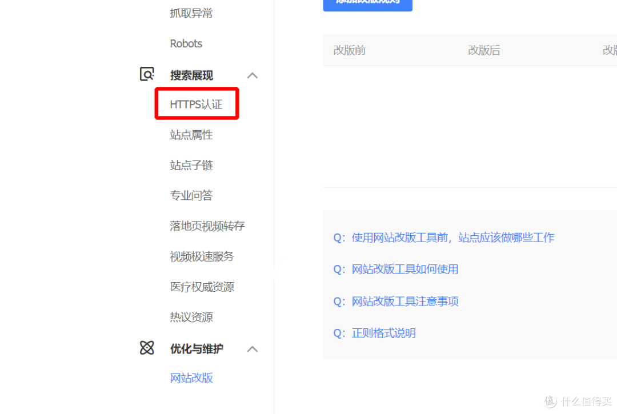Open the 站点属性 page
The width and height of the screenshot is (617, 414).
[x=190, y=135]
